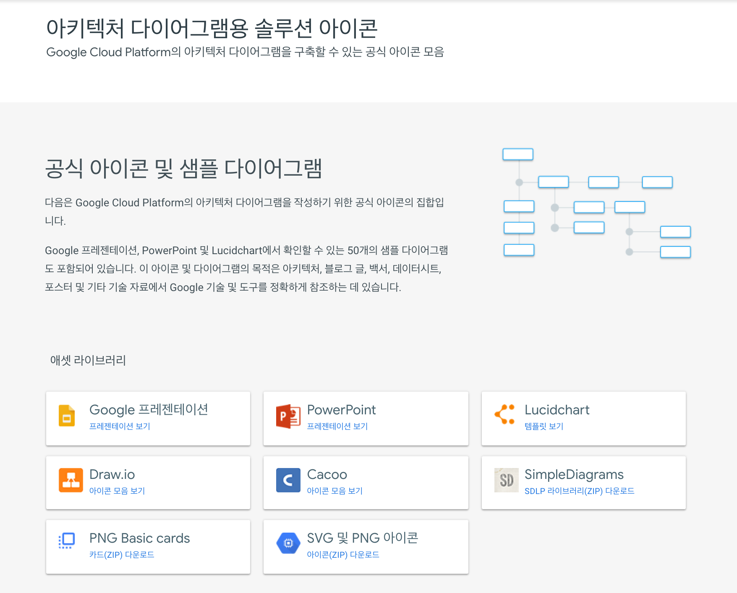This screenshot has height=593, width=737.
Task: Open the Cacoo '아이콘 모음 보기' link
Action: point(335,491)
